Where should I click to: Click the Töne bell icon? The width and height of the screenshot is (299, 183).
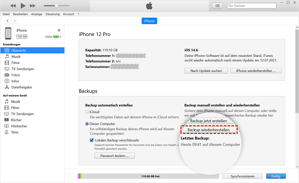pos(6,132)
